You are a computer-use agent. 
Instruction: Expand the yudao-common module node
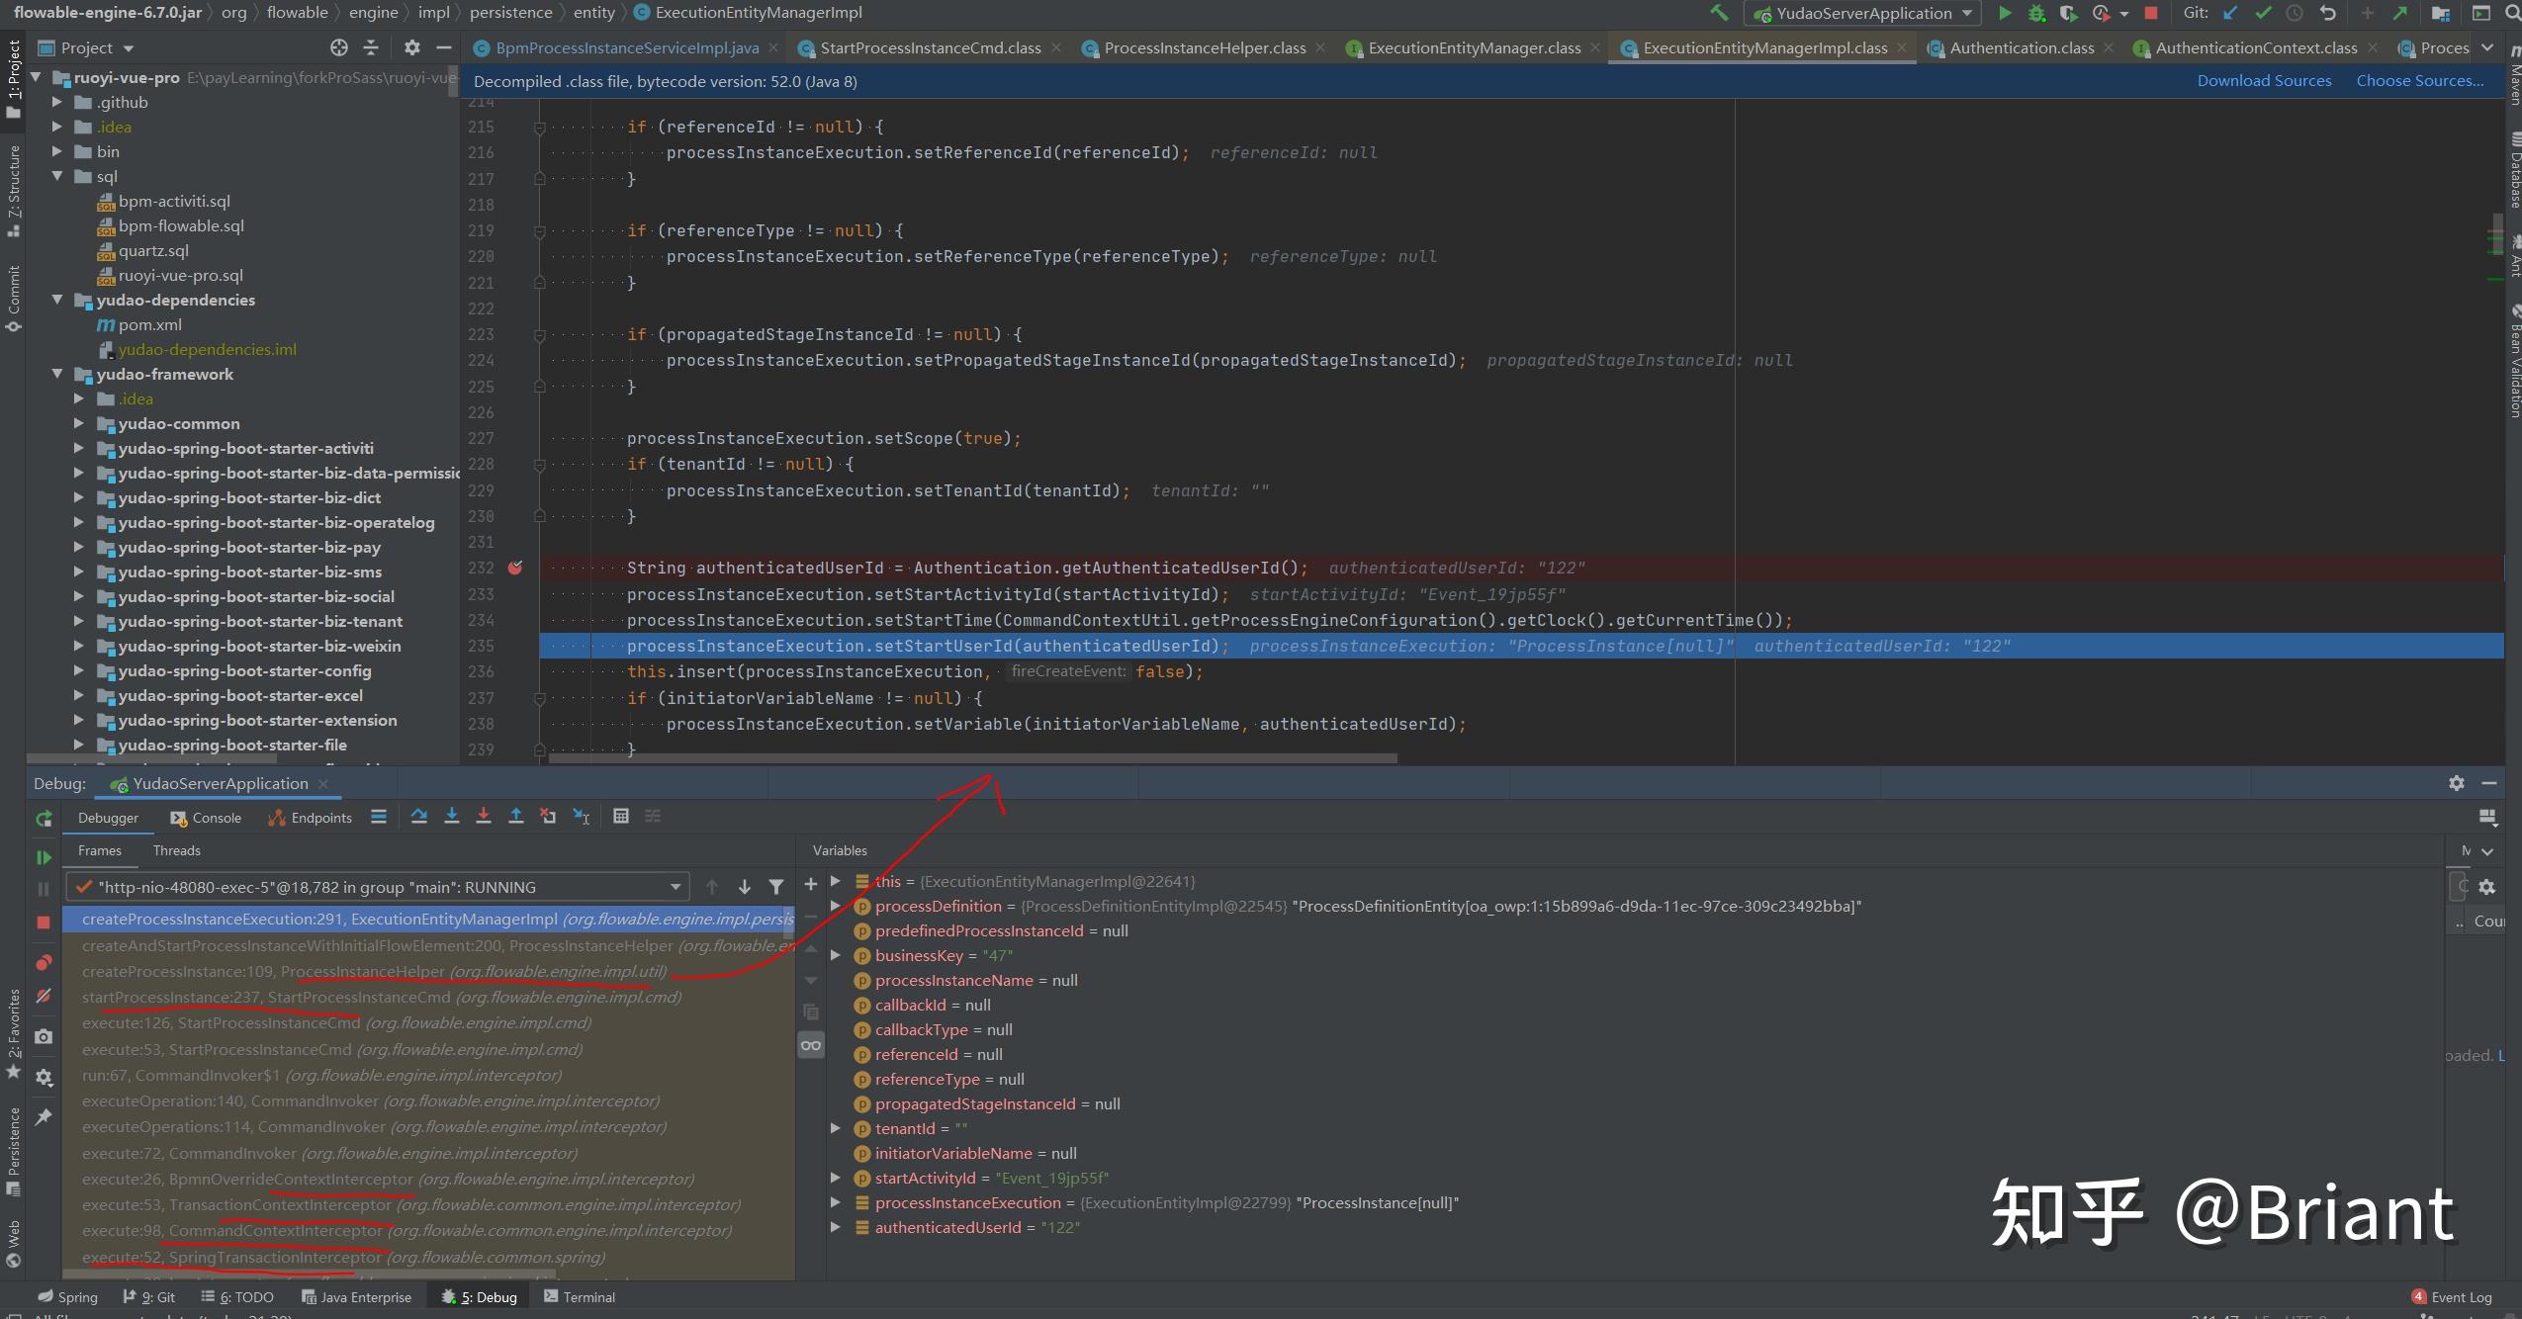coord(79,424)
